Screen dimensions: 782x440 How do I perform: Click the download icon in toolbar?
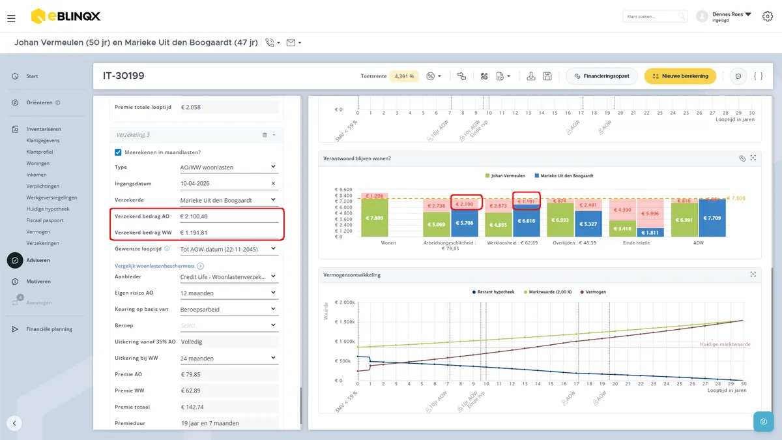pyautogui.click(x=531, y=76)
